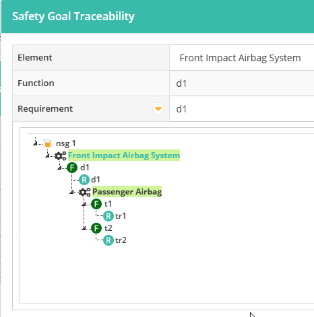Click the R icon for requirement tr1
The width and height of the screenshot is (314, 317).
[x=108, y=216]
